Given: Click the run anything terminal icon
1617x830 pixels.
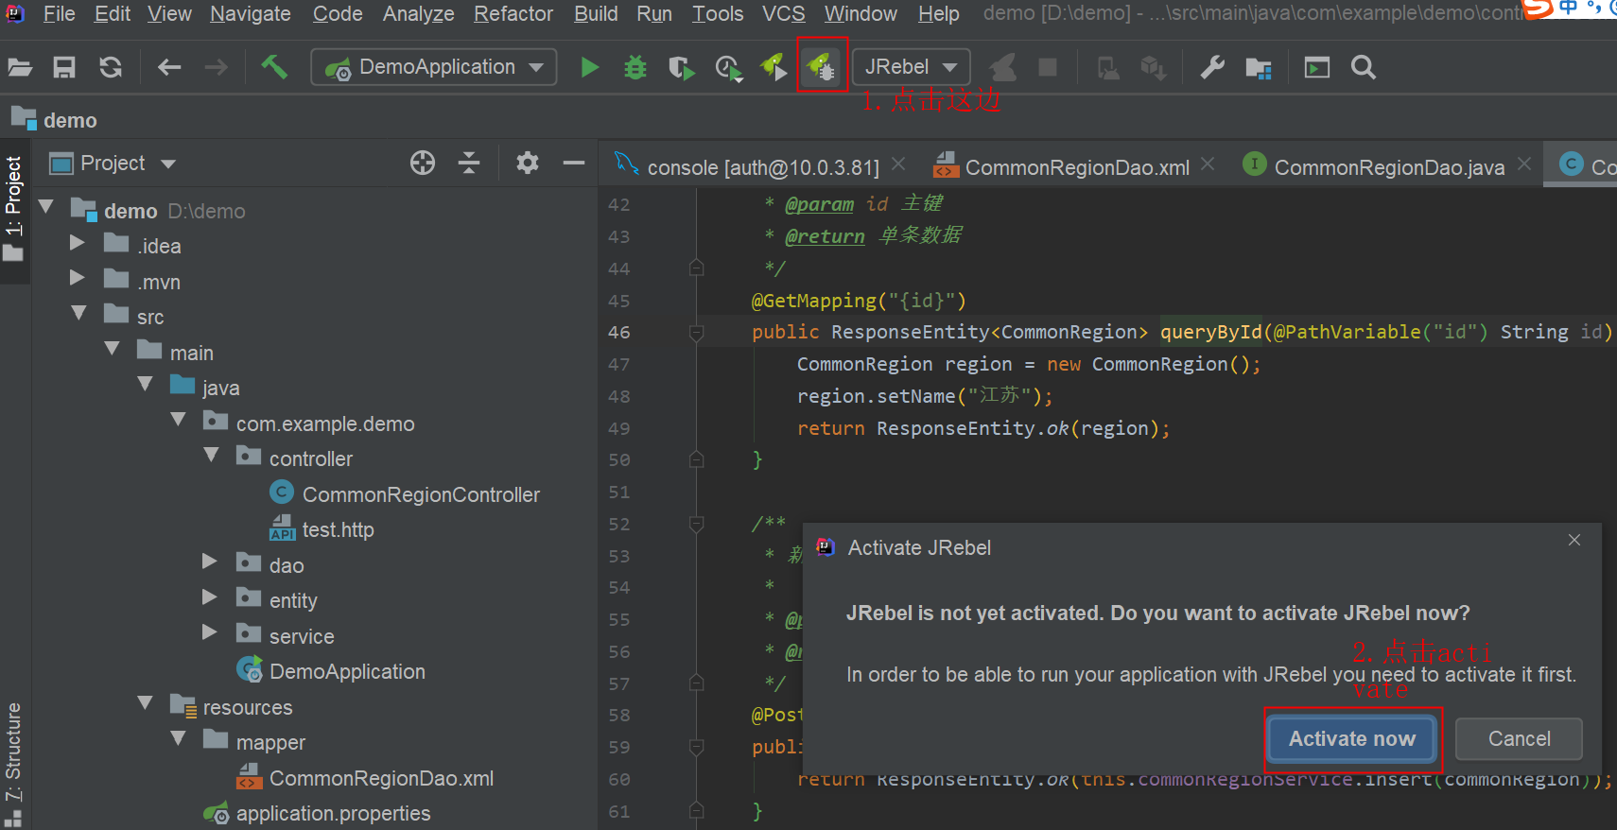Looking at the screenshot, I should [x=1316, y=67].
